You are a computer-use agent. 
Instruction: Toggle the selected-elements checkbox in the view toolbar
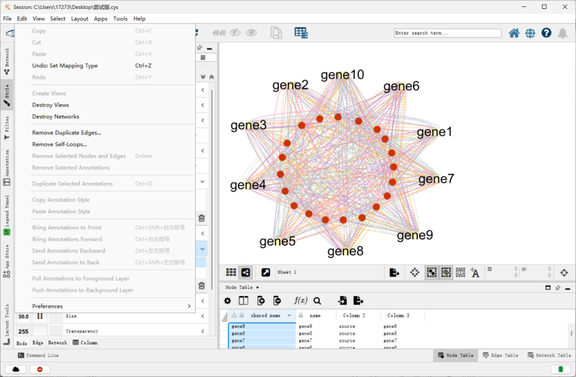pyautogui.click(x=490, y=269)
